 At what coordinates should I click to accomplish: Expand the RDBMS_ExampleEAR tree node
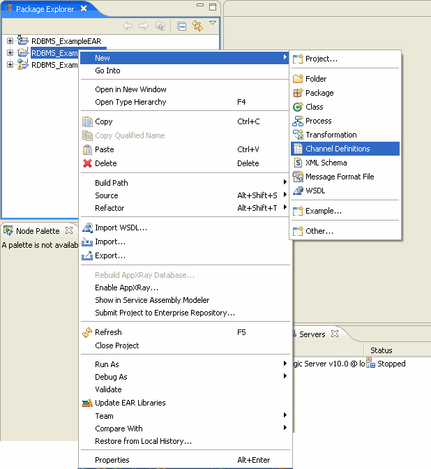click(10, 41)
